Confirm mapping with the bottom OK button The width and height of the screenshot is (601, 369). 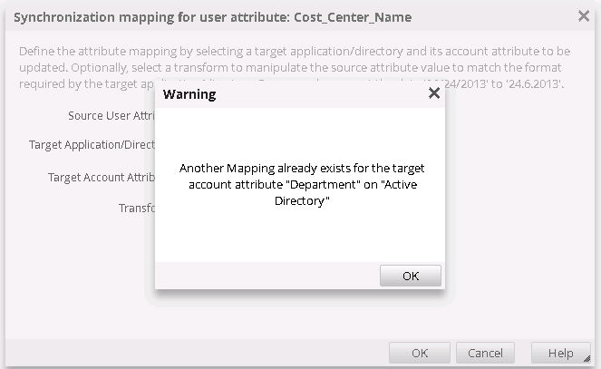coord(419,353)
